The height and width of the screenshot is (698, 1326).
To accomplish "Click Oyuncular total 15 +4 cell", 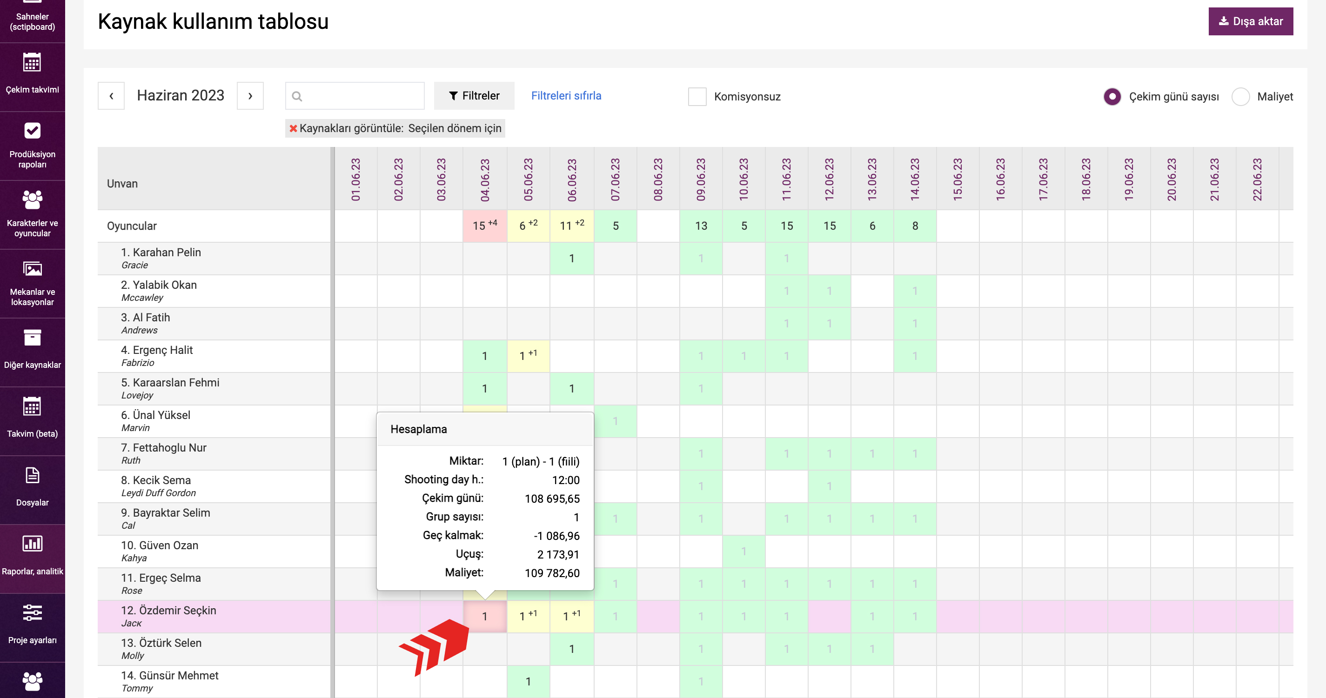I will 484,226.
